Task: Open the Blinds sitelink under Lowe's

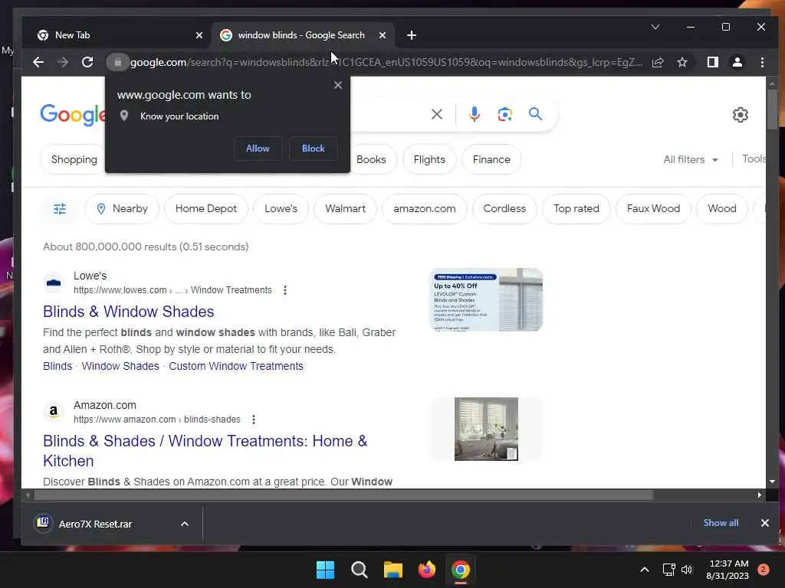Action: [x=57, y=366]
